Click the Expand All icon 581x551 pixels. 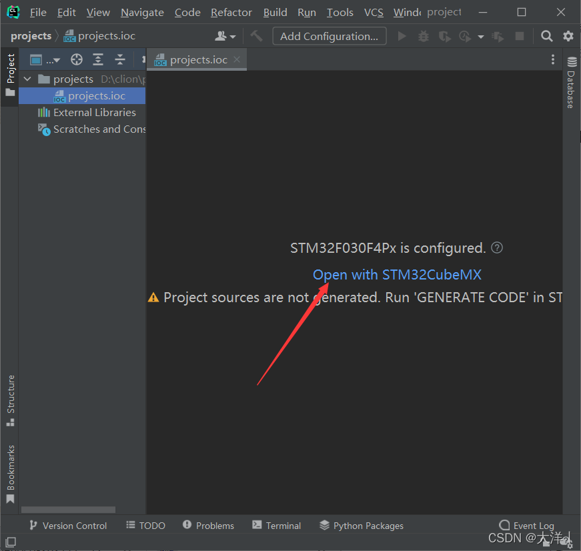[x=98, y=59]
